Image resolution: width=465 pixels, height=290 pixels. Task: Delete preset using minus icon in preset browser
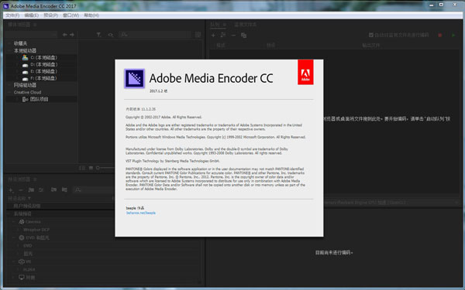pos(20,189)
